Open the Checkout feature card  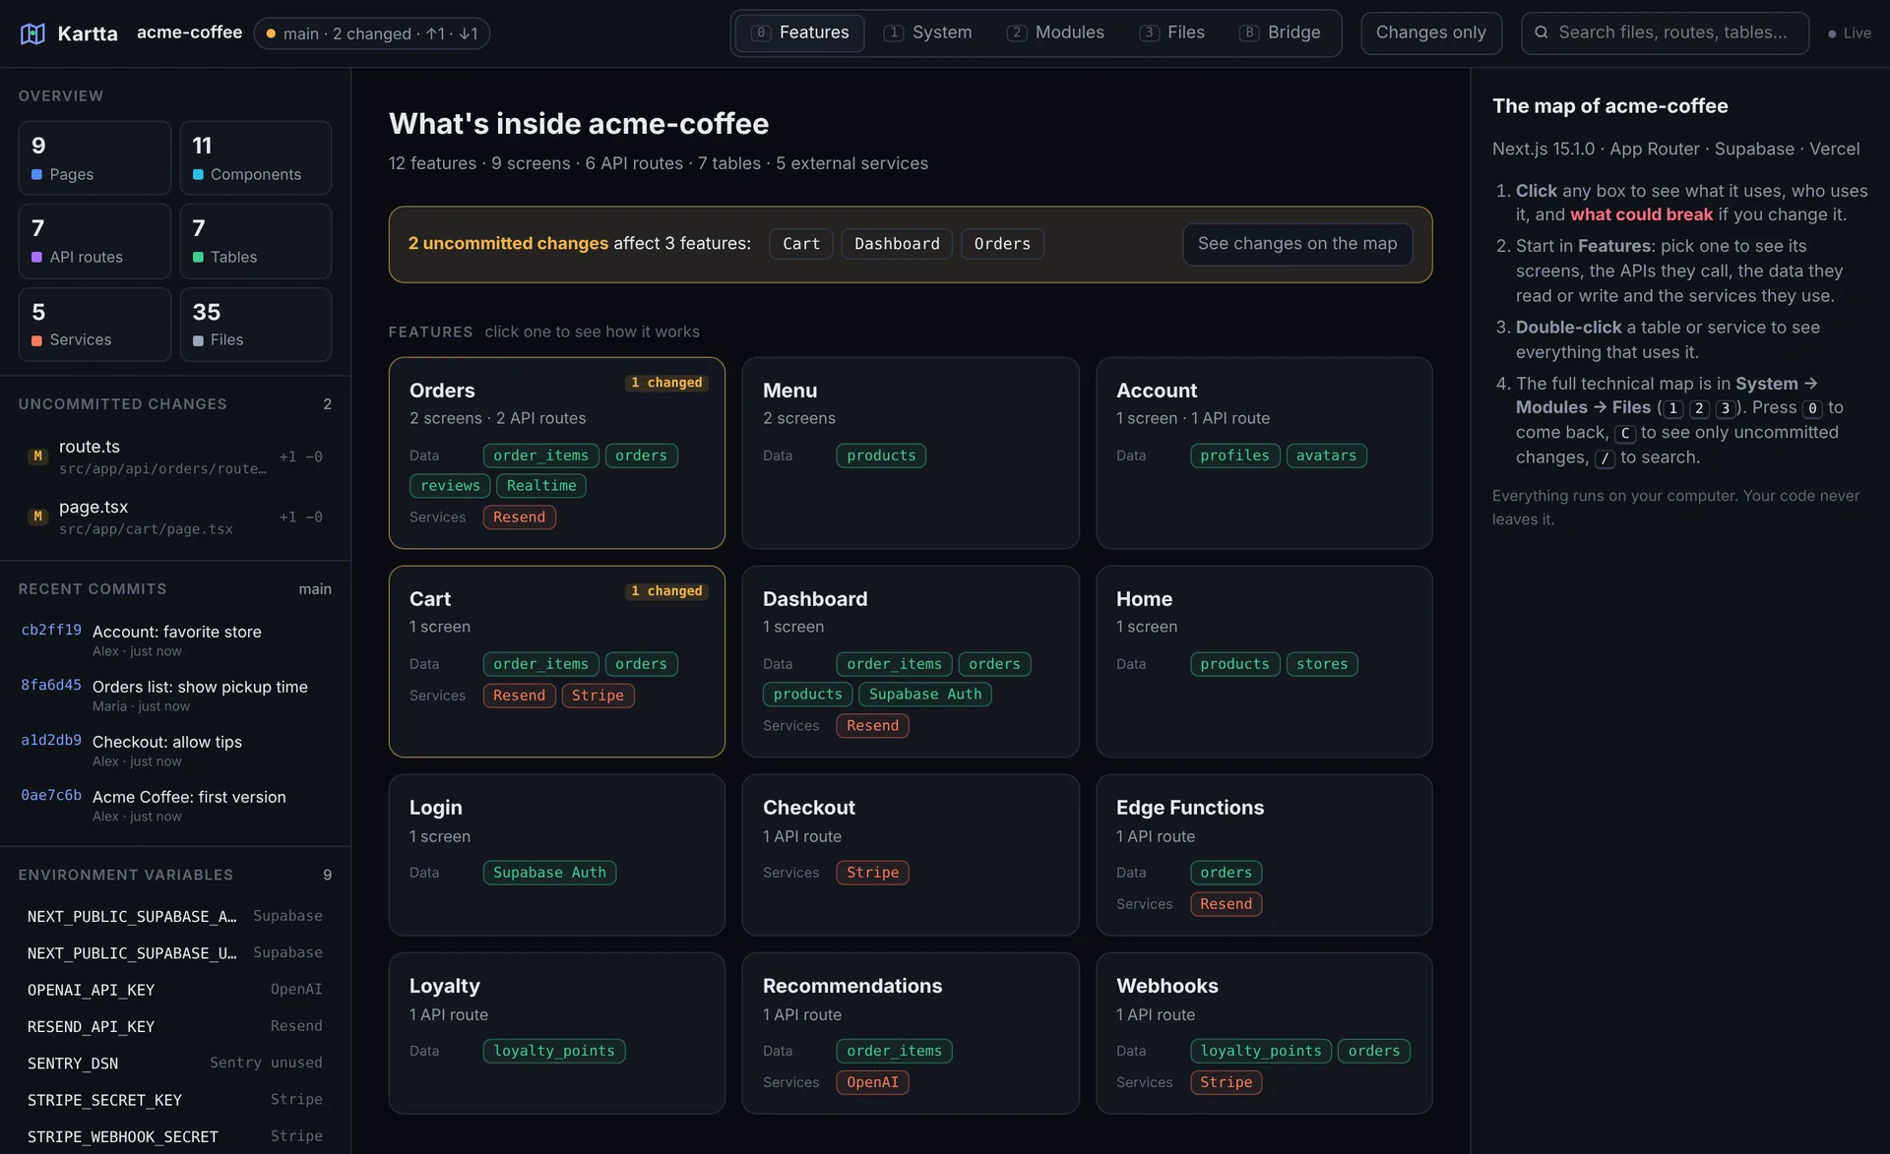tap(911, 855)
